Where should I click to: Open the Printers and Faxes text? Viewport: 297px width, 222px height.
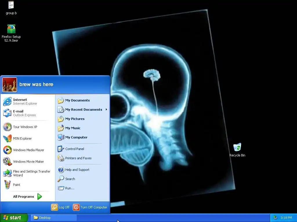point(78,158)
